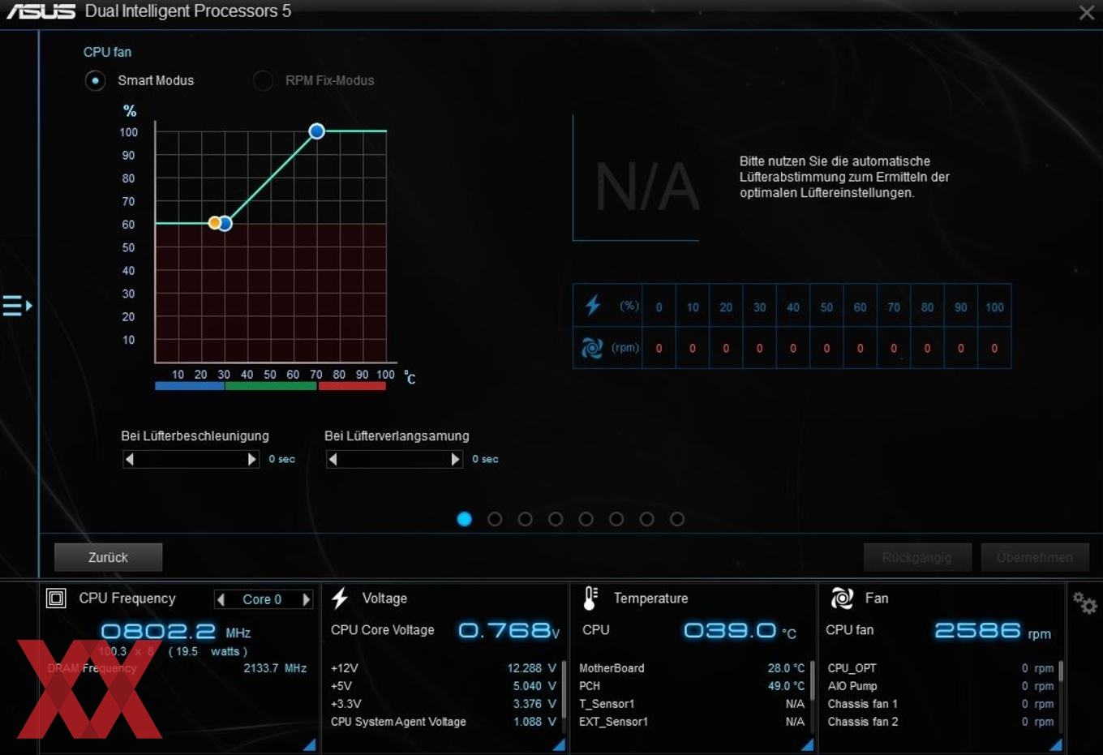Click the Lüfterverlangsamung slider track
The image size is (1103, 755).
click(x=394, y=459)
